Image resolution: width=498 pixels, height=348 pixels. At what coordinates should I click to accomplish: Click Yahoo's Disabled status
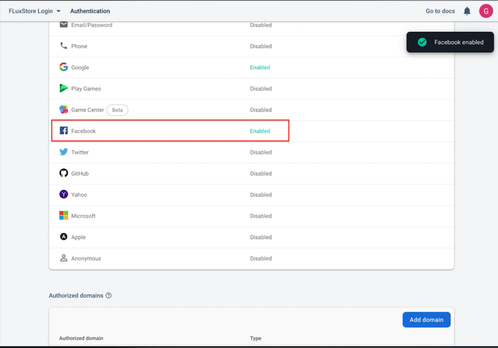(x=261, y=195)
